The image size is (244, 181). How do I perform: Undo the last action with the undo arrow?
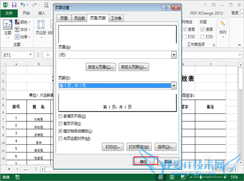(22, 5)
